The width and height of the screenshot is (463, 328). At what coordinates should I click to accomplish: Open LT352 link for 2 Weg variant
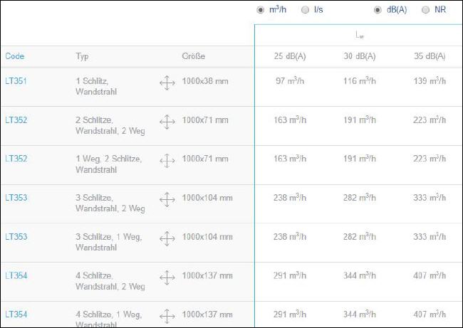[16, 120]
